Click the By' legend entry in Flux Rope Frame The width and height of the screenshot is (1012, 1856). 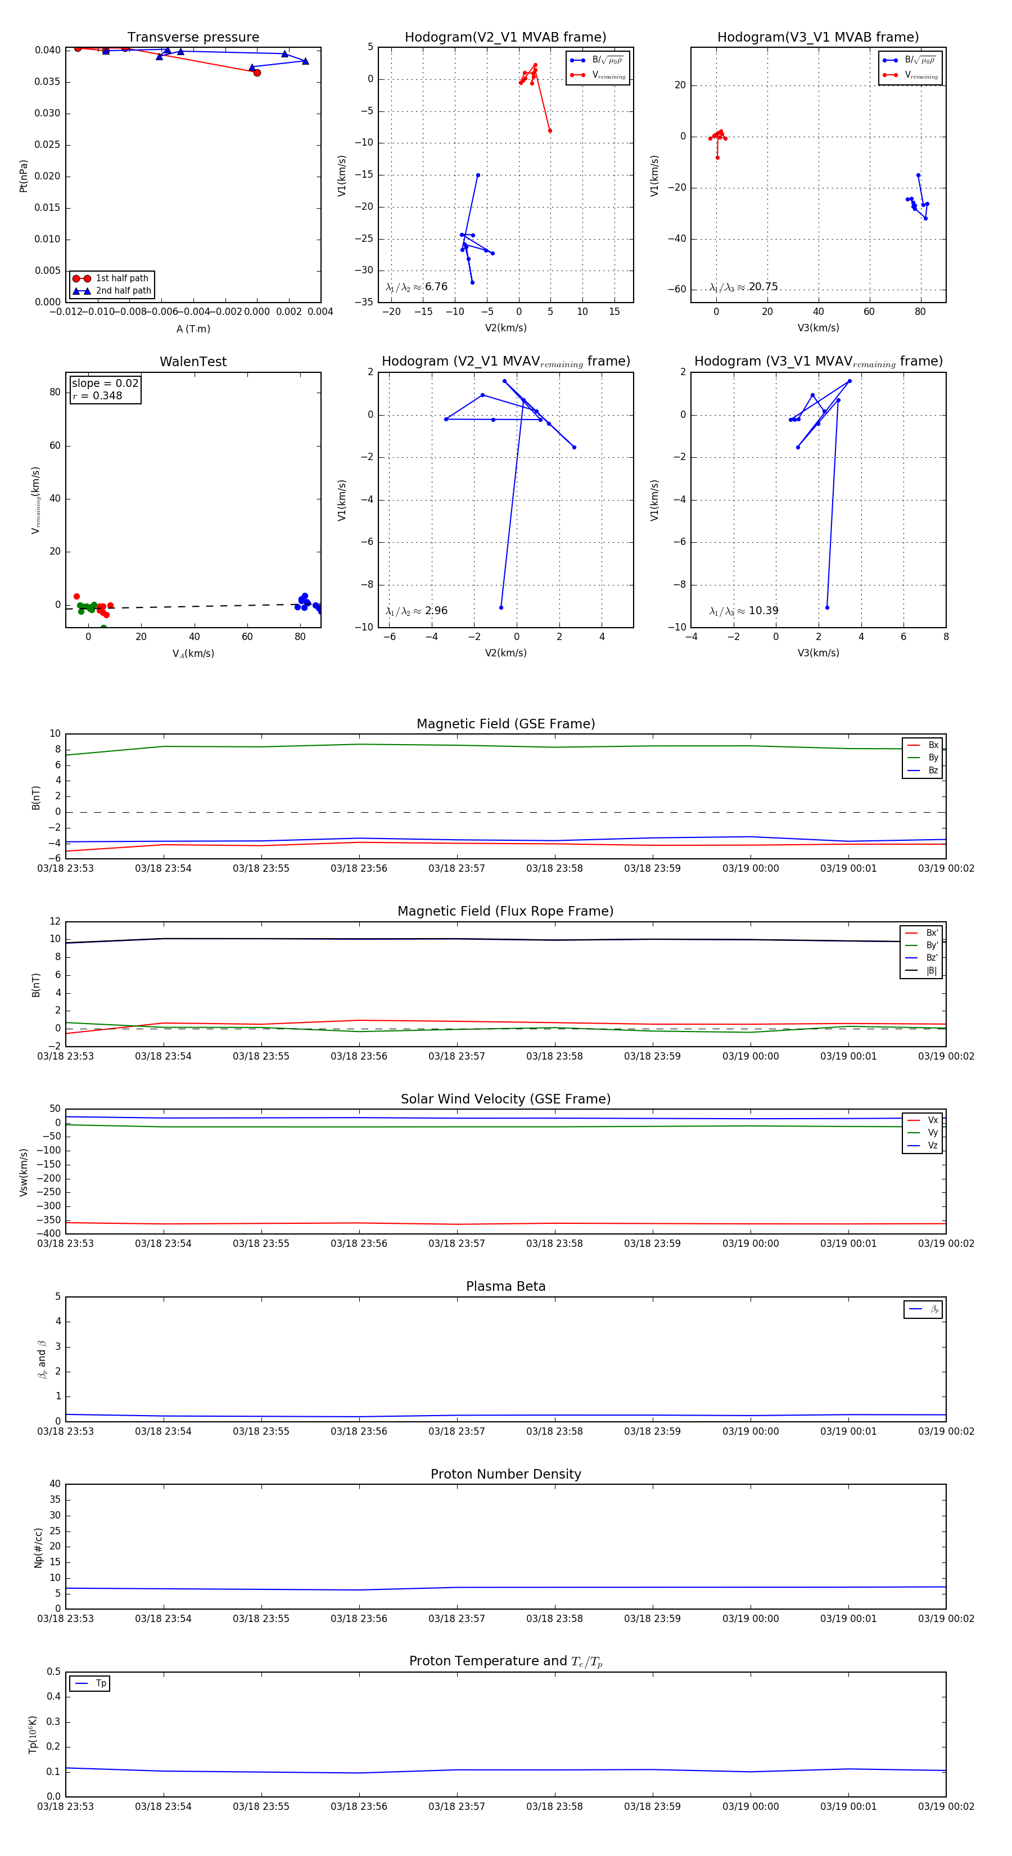point(922,945)
